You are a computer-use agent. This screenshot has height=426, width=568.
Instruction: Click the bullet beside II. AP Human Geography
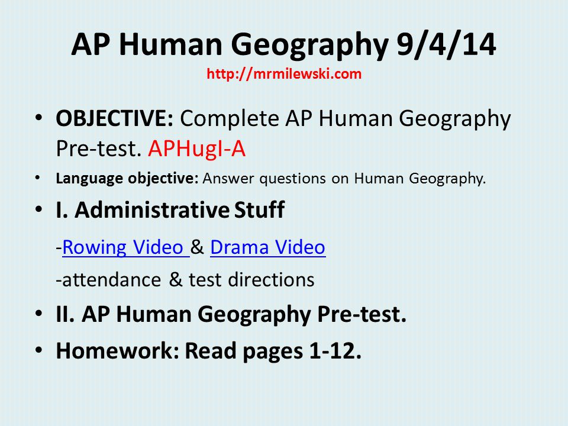39,314
